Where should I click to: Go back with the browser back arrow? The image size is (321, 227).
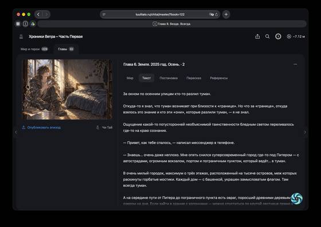click(x=38, y=14)
